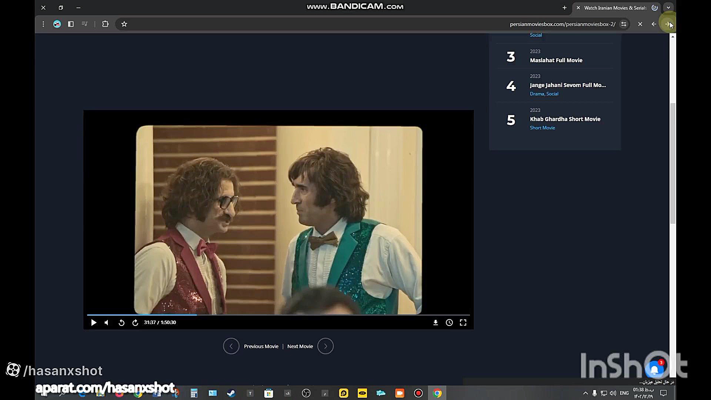Open the Extensions puzzle icon
Viewport: 711px width, 400px height.
(105, 24)
